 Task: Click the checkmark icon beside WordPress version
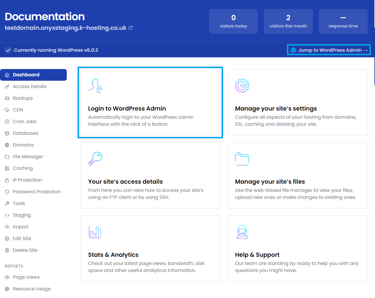[8, 50]
